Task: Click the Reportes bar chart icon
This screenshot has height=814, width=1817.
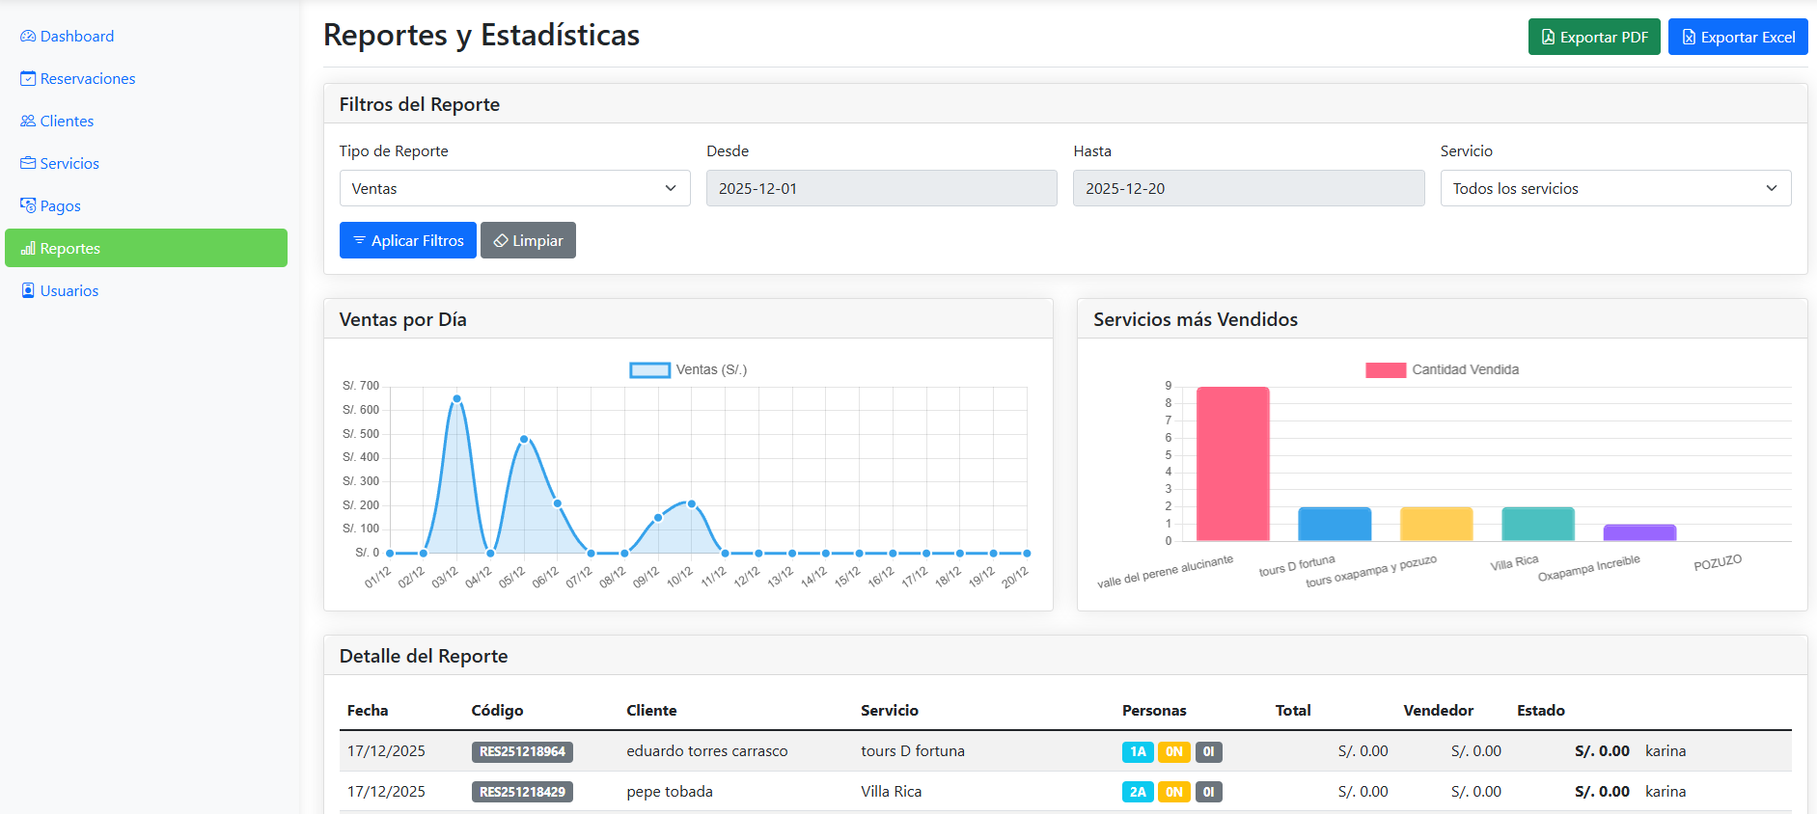Action: [x=28, y=249]
